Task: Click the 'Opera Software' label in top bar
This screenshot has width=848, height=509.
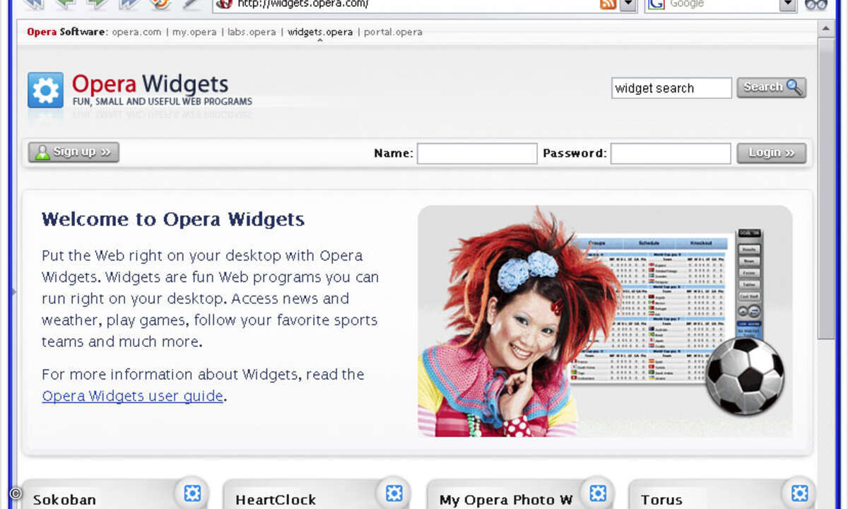Action: pyautogui.click(x=67, y=32)
